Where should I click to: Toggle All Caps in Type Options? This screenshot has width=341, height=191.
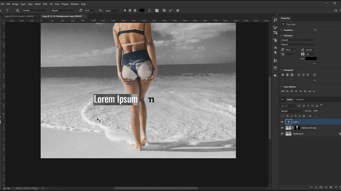[x=283, y=91]
